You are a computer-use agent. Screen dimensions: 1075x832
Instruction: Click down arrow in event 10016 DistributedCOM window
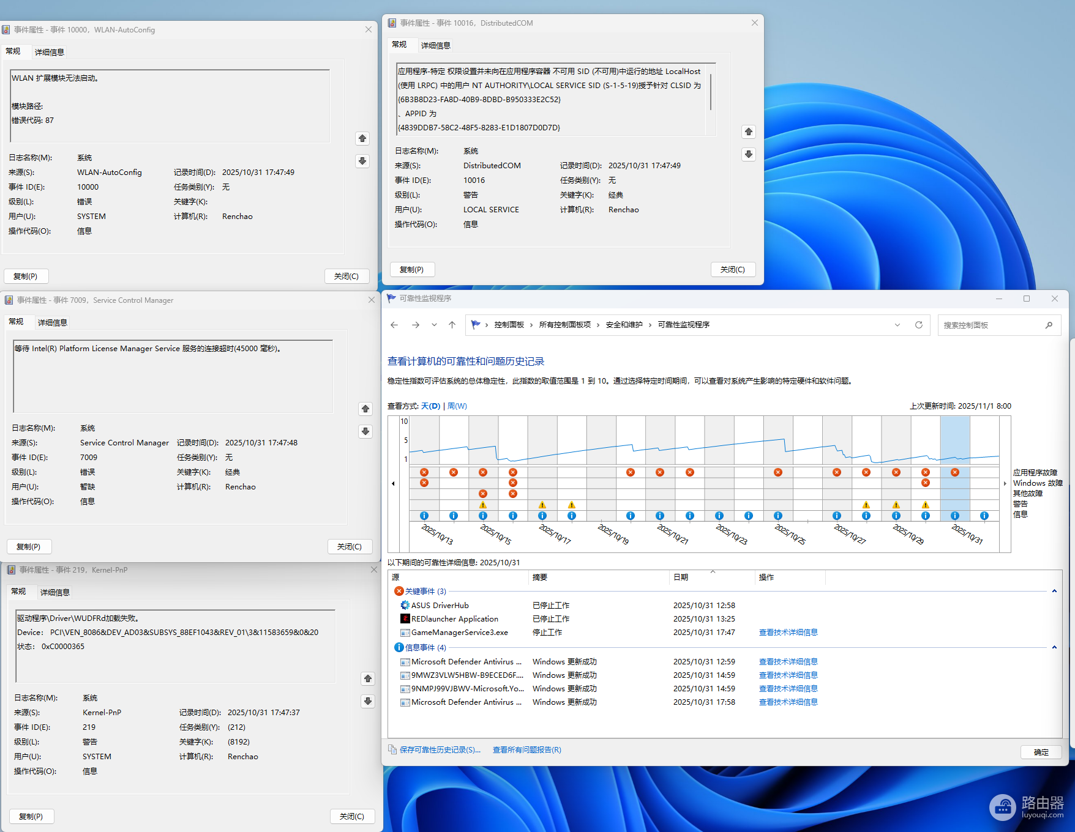(749, 154)
